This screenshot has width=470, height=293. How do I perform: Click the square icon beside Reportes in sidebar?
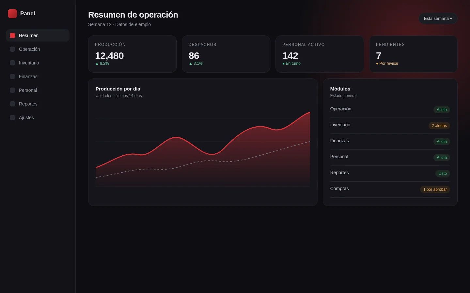pos(12,104)
